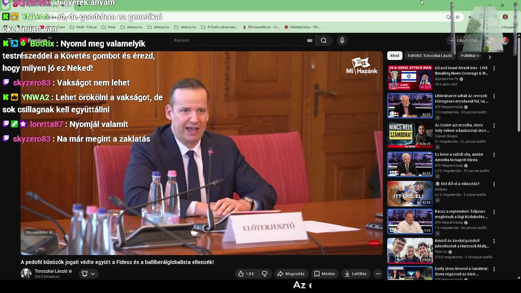The height and width of the screenshot is (293, 521).
Task: Open options for US and Israel Attack Iran
Action: coord(494,68)
